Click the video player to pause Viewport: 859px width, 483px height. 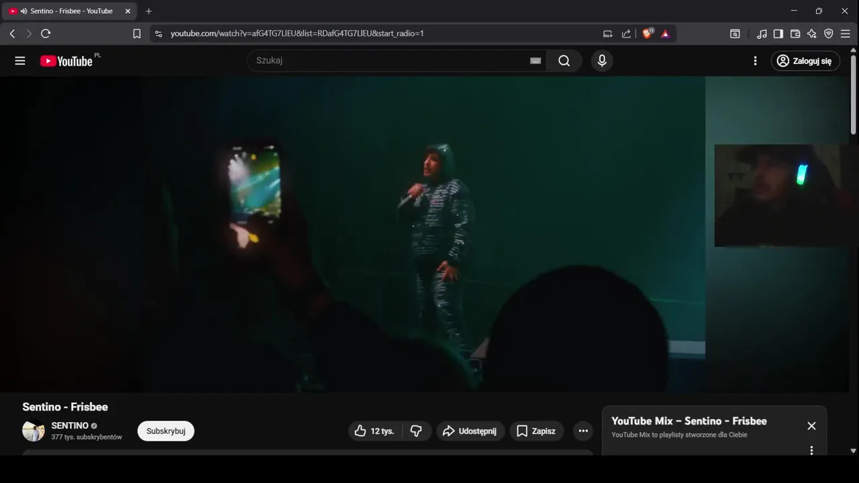click(424, 234)
